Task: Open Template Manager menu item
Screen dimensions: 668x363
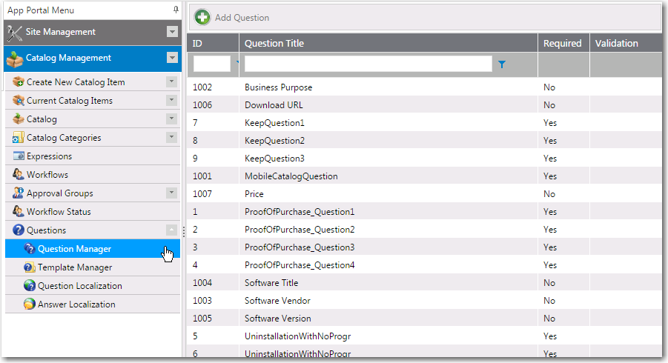Action: (x=75, y=267)
